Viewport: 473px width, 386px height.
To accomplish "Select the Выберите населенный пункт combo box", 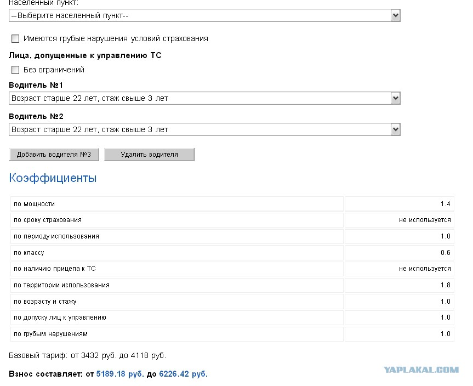I will point(204,15).
